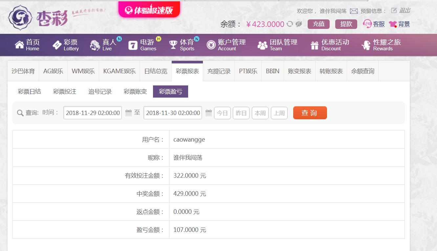Toggle balance visibility eye icon
This screenshot has width=437, height=251.
(298, 24)
